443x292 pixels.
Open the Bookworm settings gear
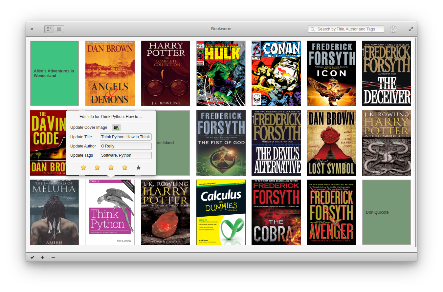tap(393, 29)
